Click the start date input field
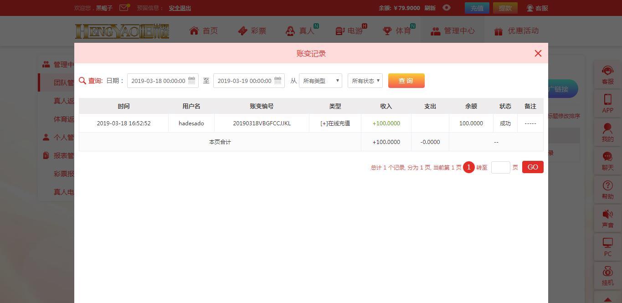622x303 pixels. (x=163, y=81)
